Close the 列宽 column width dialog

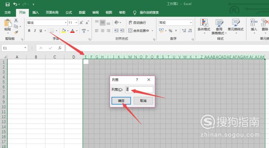pos(149,80)
